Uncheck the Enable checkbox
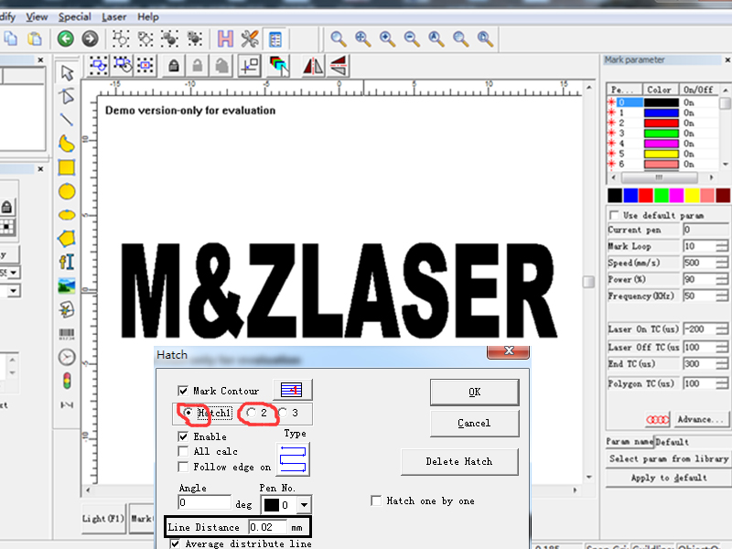This screenshot has height=549, width=732. [183, 436]
